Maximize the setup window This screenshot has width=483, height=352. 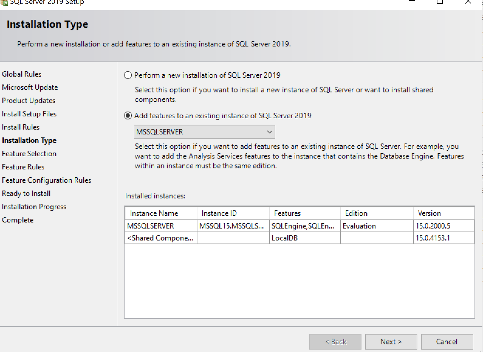pyautogui.click(x=440, y=2)
